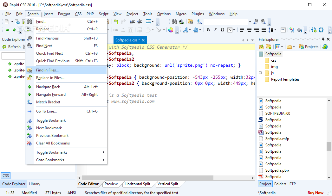The height and width of the screenshot is (196, 332).
Task: Toggle Underline formatting
Action: (x=222, y=30)
